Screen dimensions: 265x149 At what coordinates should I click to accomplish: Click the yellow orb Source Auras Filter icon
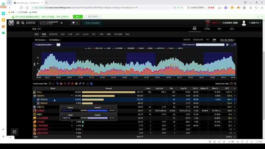(x=76, y=84)
